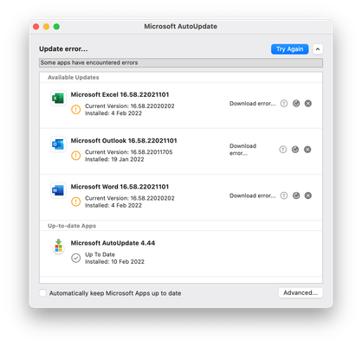Cancel the Outlook update
Screen dimensions: 362x346
[x=307, y=150]
